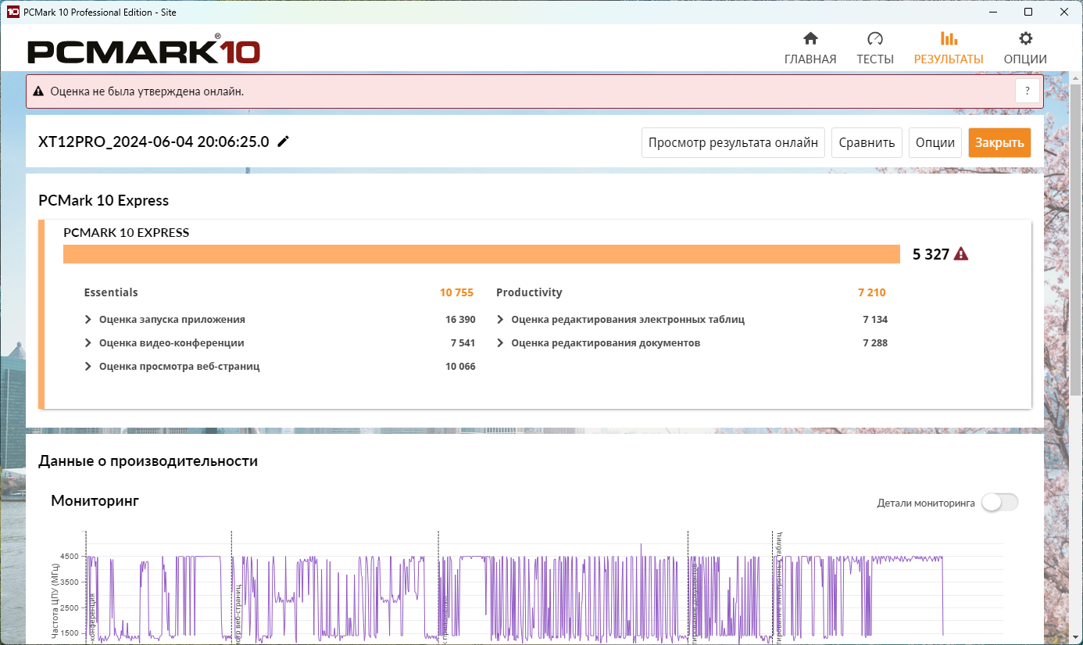Click the Сравнить button

867,143
